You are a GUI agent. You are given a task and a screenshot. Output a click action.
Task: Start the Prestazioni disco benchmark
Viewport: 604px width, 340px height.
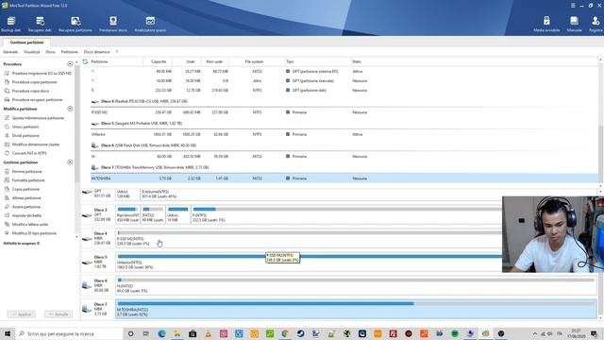113,24
